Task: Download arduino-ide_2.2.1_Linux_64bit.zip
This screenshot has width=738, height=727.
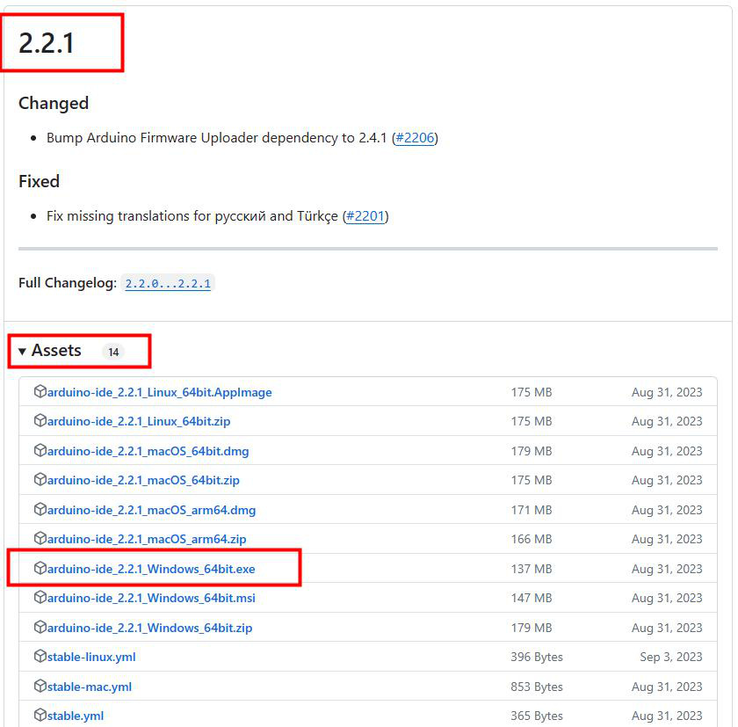Action: tap(139, 421)
